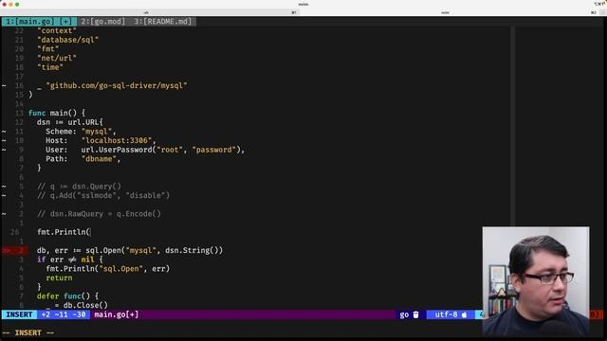Click the '_ = db.Close()' line
607x341 pixels.
pos(77,305)
